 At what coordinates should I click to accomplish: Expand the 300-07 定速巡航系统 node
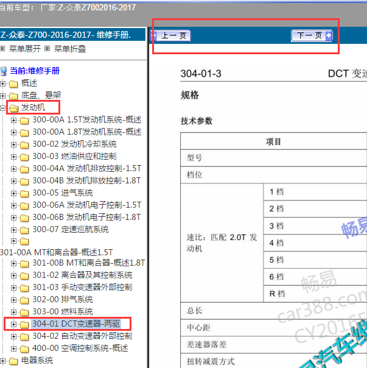pos(13,230)
